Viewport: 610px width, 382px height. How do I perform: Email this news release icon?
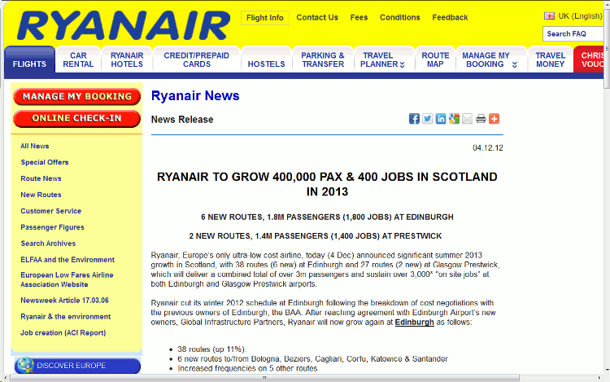coord(467,119)
